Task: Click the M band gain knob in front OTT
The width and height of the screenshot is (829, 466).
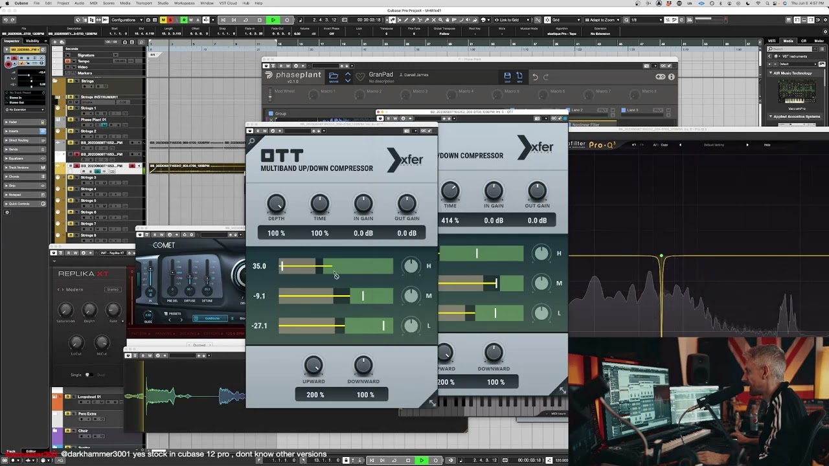Action: 411,296
